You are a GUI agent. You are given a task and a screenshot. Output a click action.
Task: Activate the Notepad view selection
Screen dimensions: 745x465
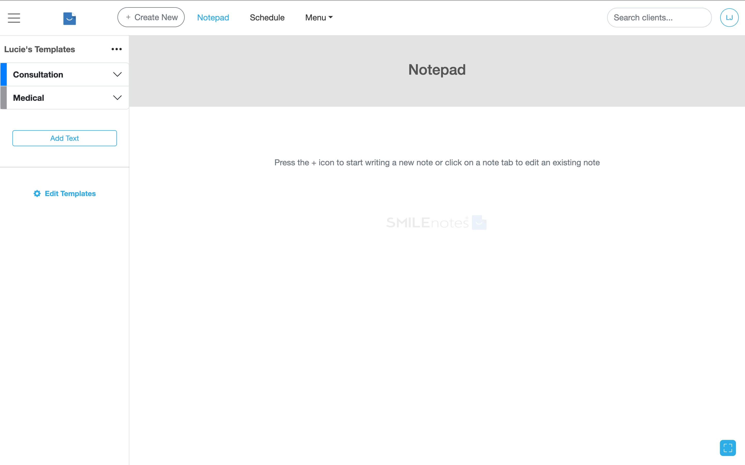213,18
